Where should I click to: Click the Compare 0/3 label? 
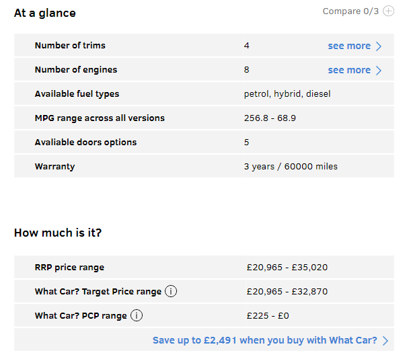point(350,11)
